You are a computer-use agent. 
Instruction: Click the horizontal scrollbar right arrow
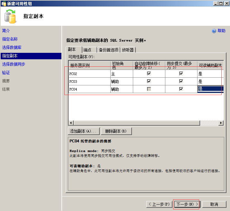221,123
